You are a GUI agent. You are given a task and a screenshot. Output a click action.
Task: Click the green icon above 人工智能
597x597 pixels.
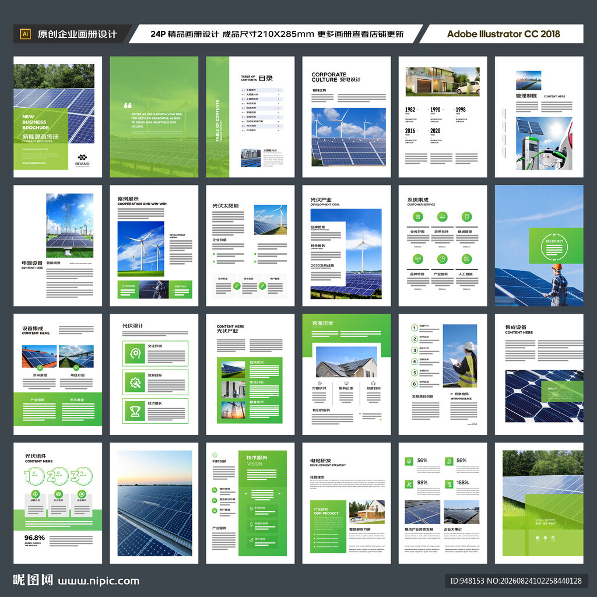466,259
